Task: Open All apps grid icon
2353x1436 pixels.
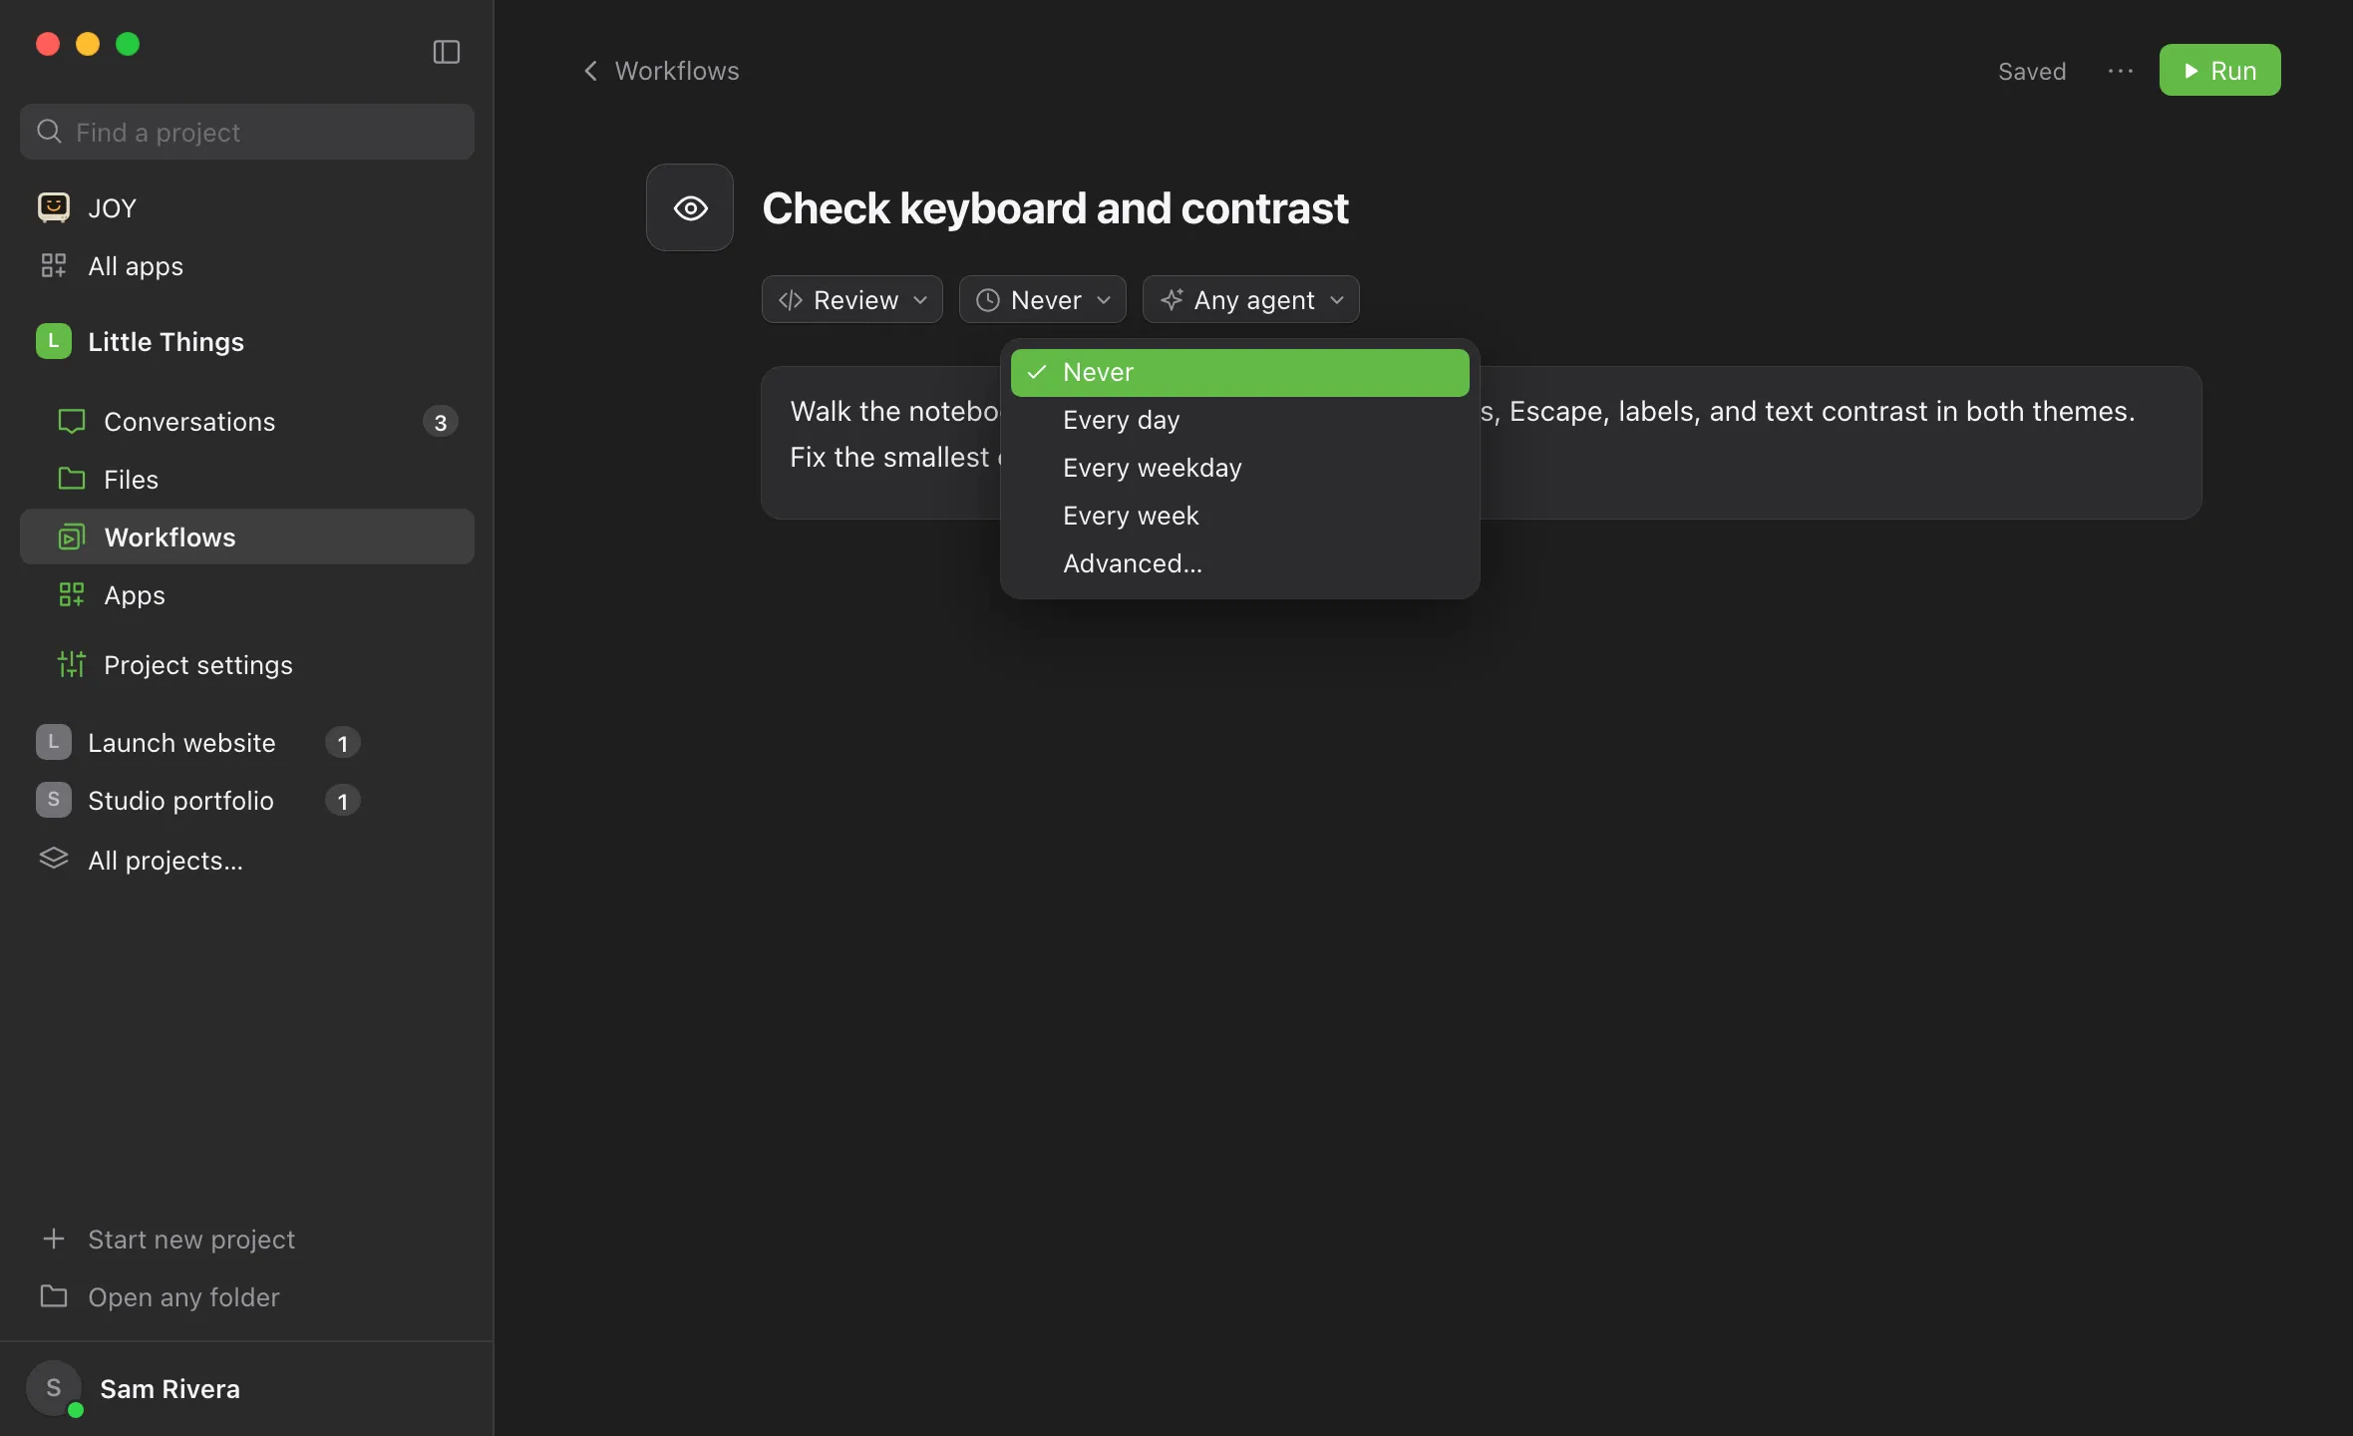Action: (x=53, y=265)
